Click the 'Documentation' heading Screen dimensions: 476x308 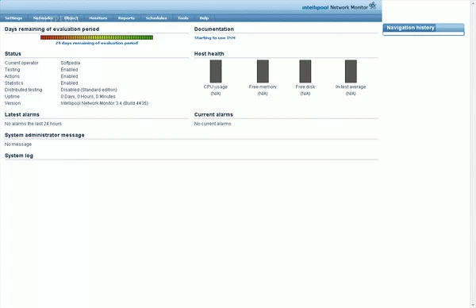pos(214,29)
